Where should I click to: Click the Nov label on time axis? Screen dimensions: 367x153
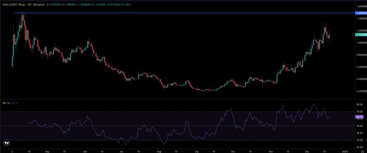[x=271, y=151]
